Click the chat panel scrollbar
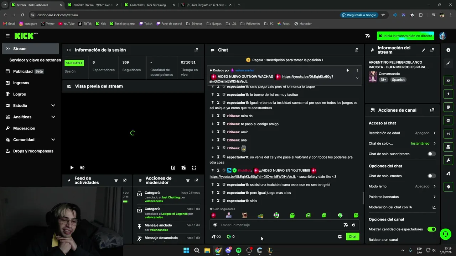The image size is (456, 256). [363, 198]
